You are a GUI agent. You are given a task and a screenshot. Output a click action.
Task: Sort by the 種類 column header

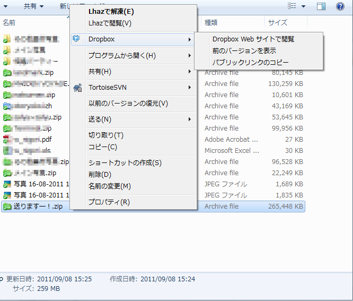211,22
